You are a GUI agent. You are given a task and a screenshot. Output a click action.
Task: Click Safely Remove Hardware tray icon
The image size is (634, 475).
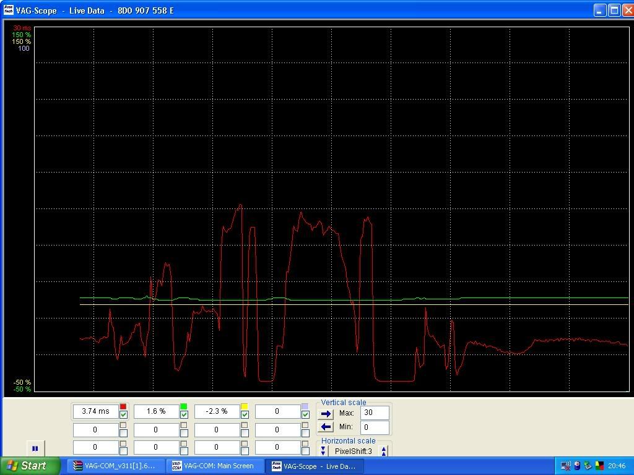(x=588, y=466)
